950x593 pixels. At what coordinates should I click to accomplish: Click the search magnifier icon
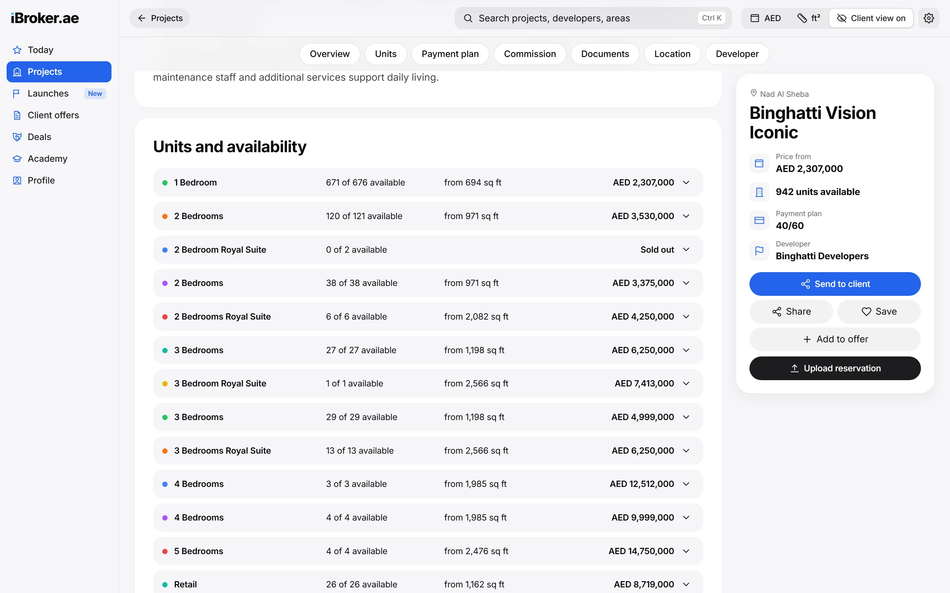[468, 18]
